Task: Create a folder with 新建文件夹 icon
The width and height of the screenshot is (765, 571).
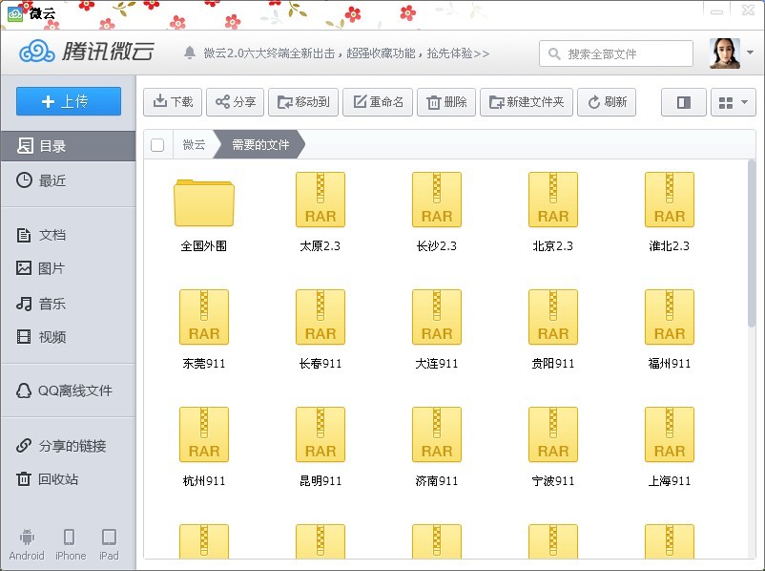Action: 526,101
